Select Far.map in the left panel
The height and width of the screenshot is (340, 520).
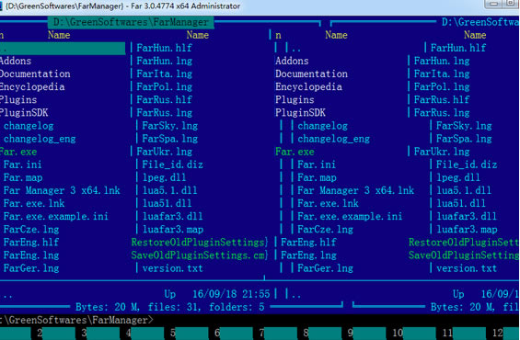pos(23,177)
